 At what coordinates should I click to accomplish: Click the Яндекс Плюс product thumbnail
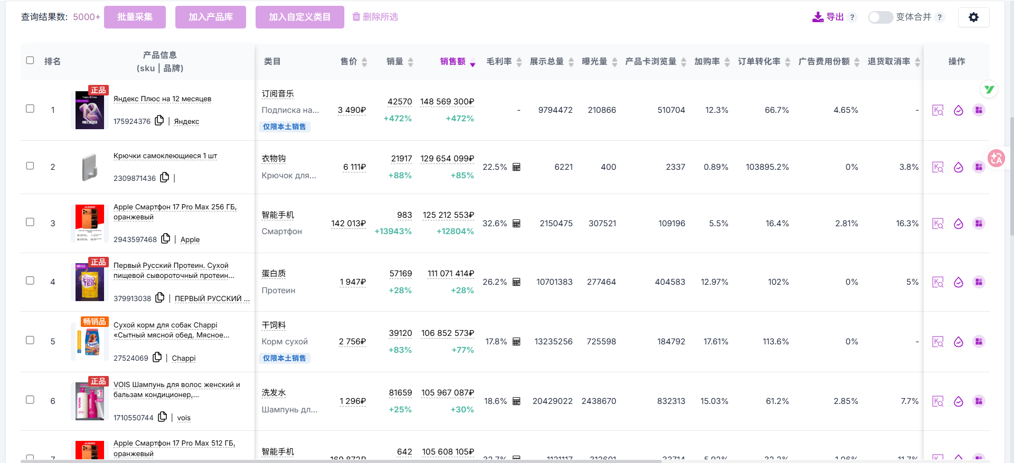coord(89,110)
